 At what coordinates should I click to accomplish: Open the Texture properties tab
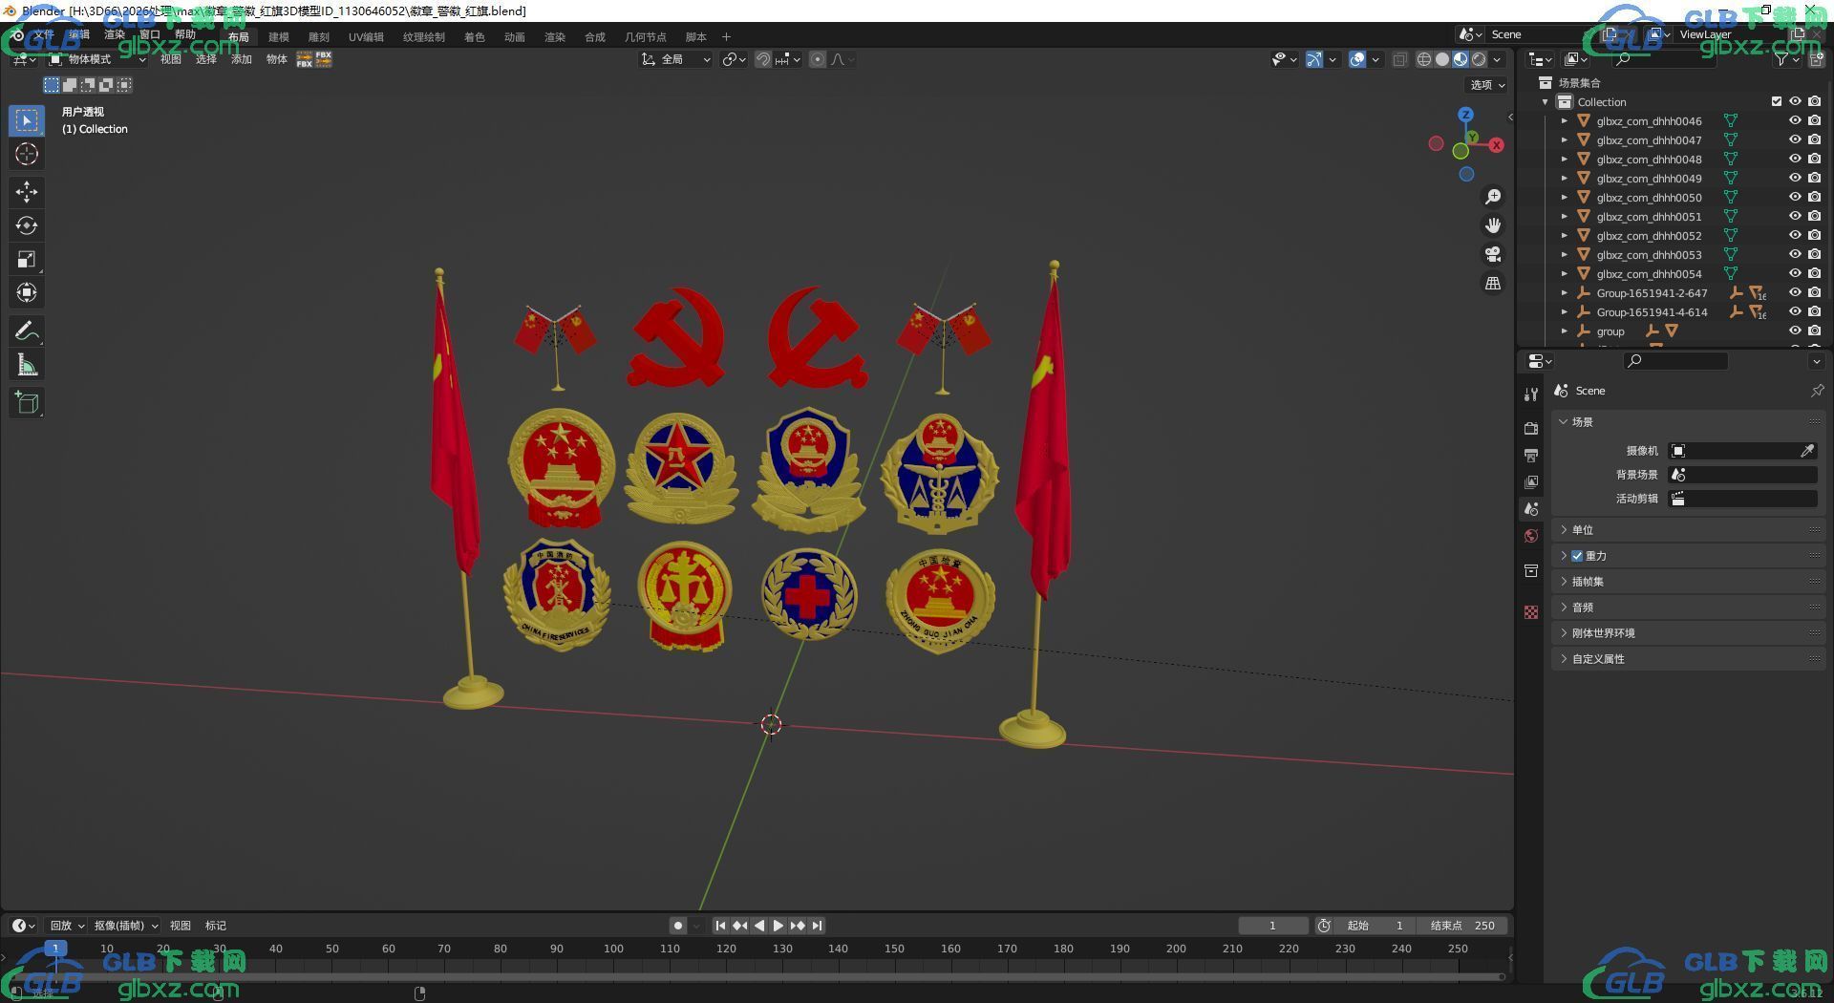[1531, 612]
